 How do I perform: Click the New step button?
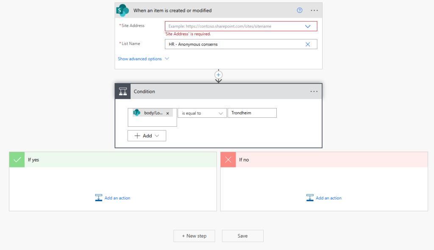point(194,236)
